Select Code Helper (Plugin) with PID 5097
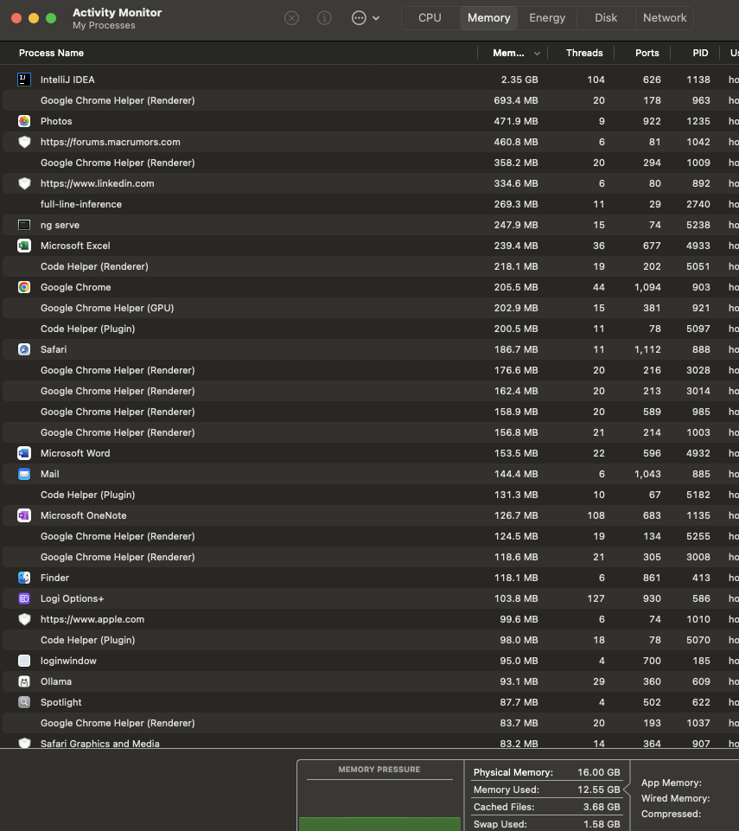 pyautogui.click(x=371, y=329)
